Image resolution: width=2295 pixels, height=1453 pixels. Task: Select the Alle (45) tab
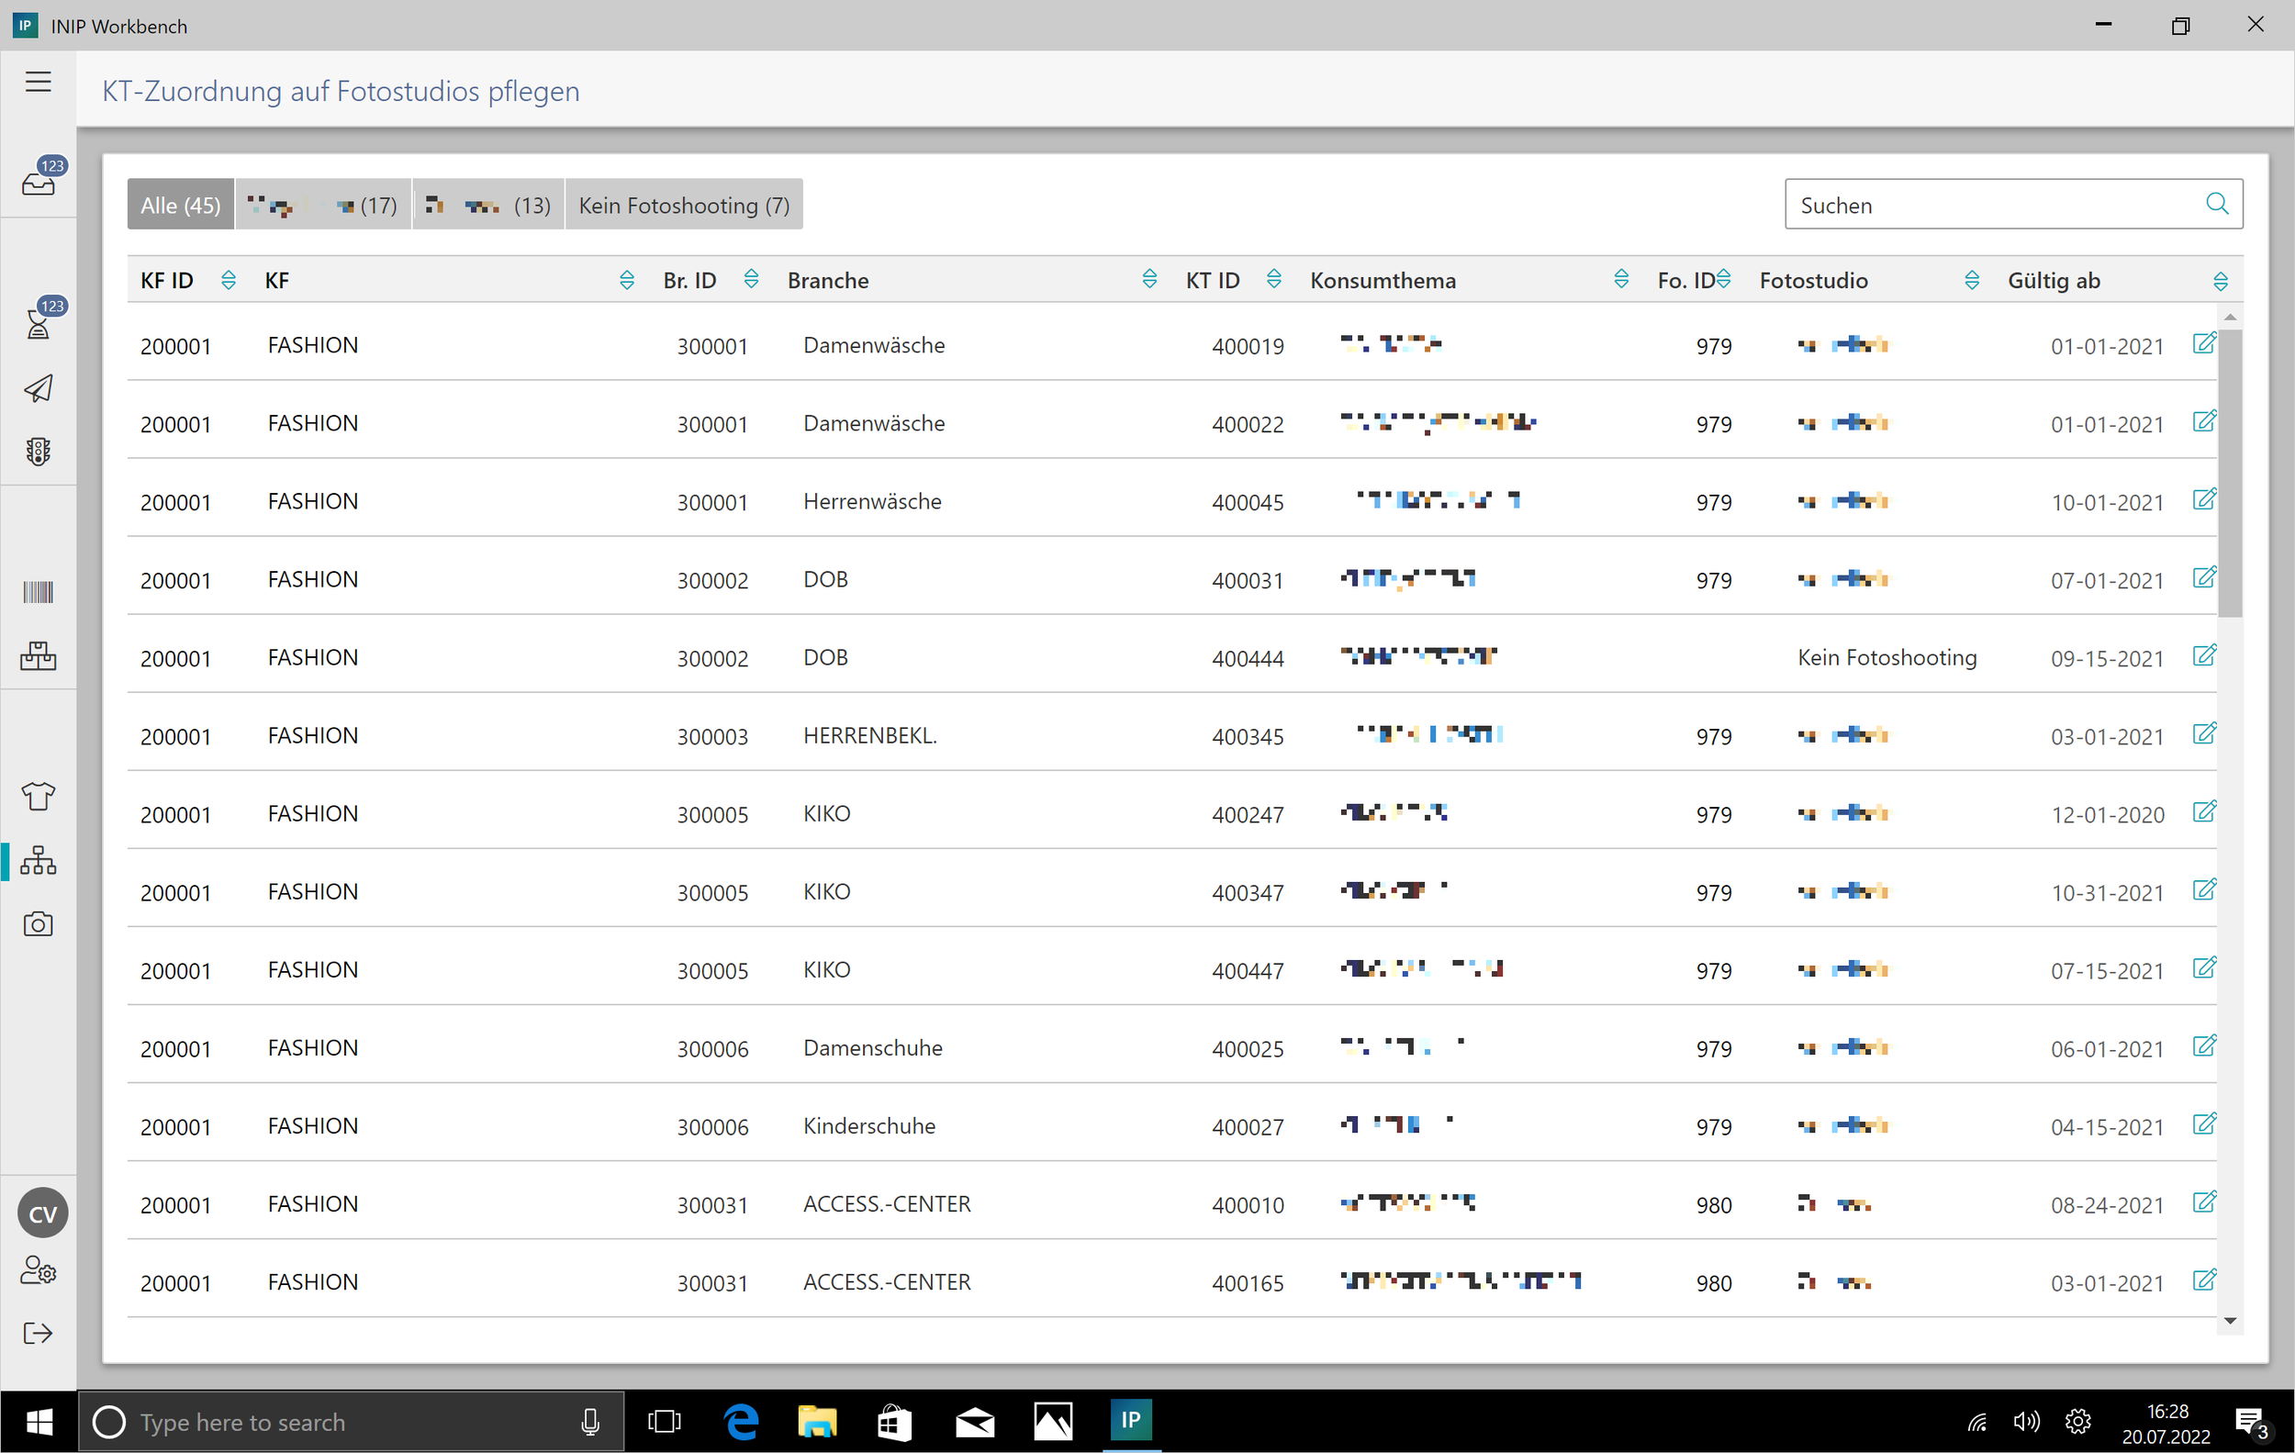coord(180,205)
